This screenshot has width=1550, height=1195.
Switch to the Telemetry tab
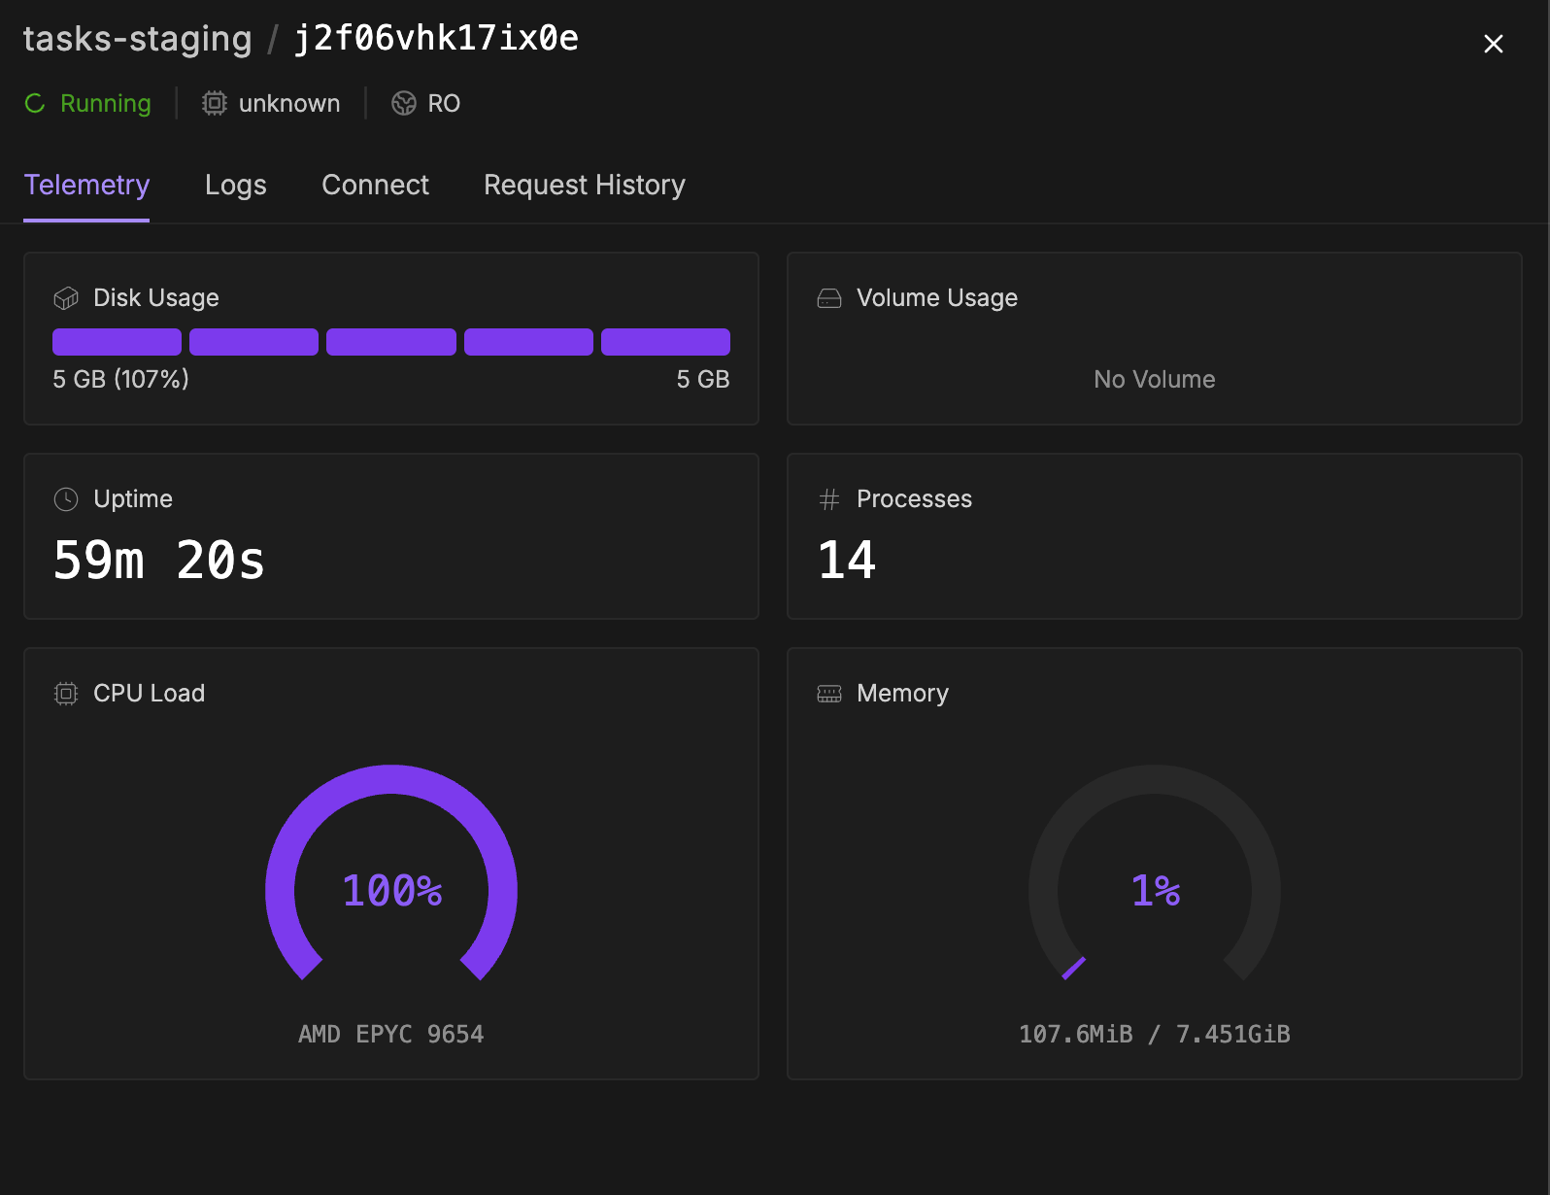click(86, 185)
